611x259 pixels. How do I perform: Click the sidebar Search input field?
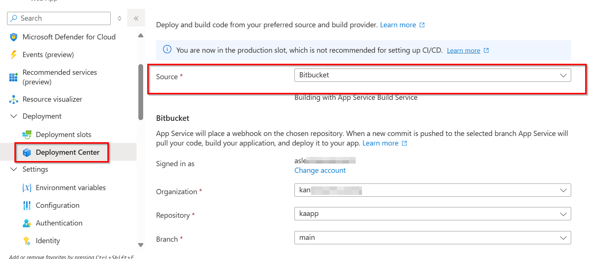pyautogui.click(x=59, y=18)
